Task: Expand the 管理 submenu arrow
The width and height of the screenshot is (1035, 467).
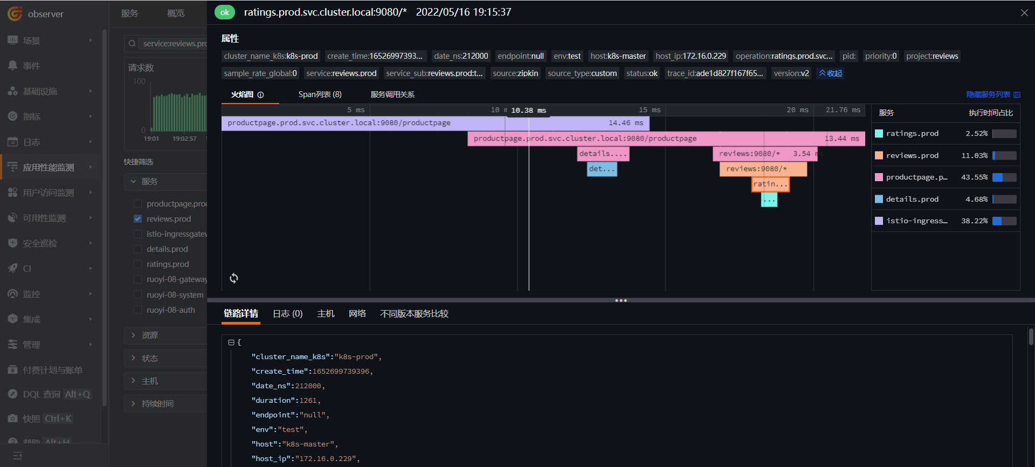Action: (91, 344)
